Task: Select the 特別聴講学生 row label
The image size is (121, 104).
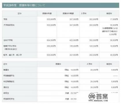Action: click(x=9, y=76)
